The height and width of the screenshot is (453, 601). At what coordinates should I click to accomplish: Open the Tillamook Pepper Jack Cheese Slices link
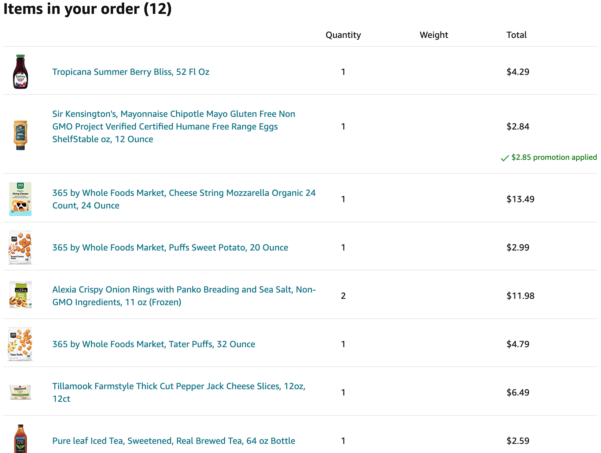179,392
